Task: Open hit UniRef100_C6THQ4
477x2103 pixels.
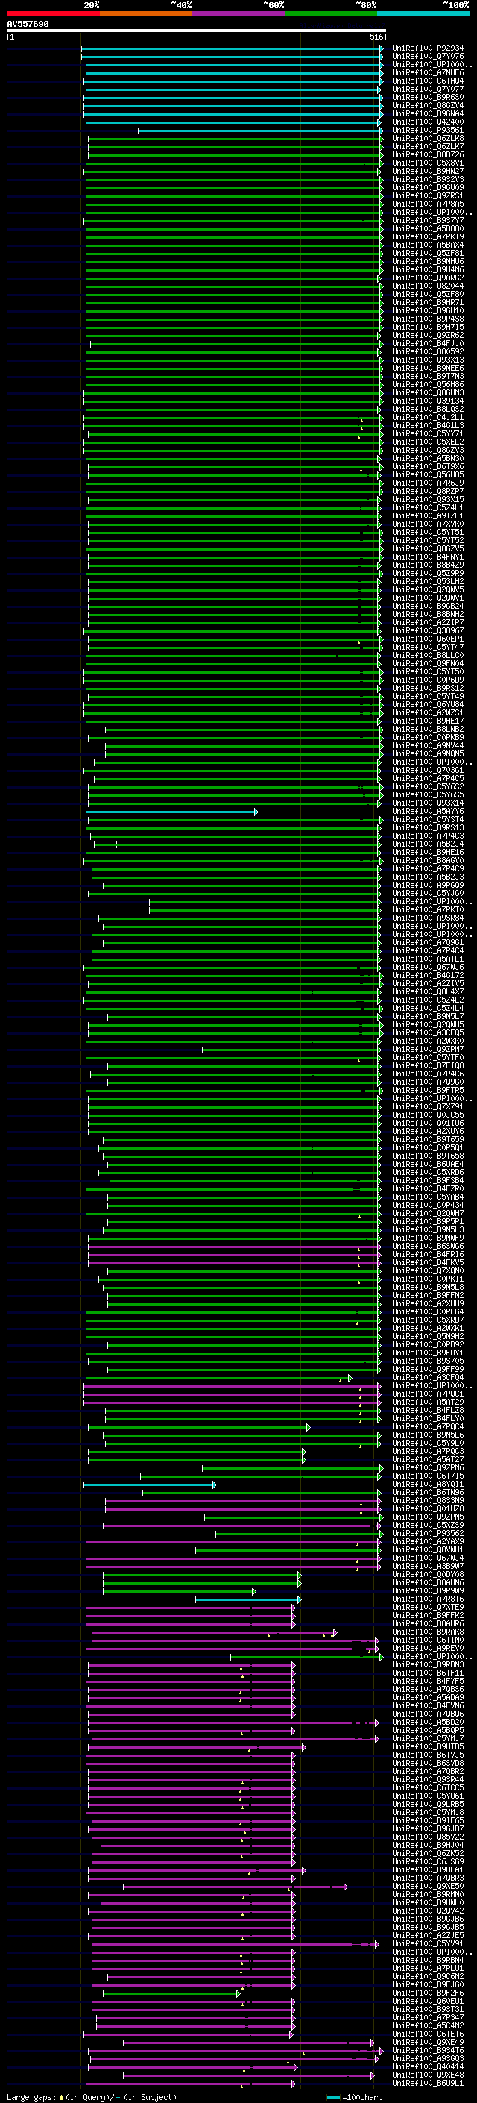Action: [x=428, y=81]
